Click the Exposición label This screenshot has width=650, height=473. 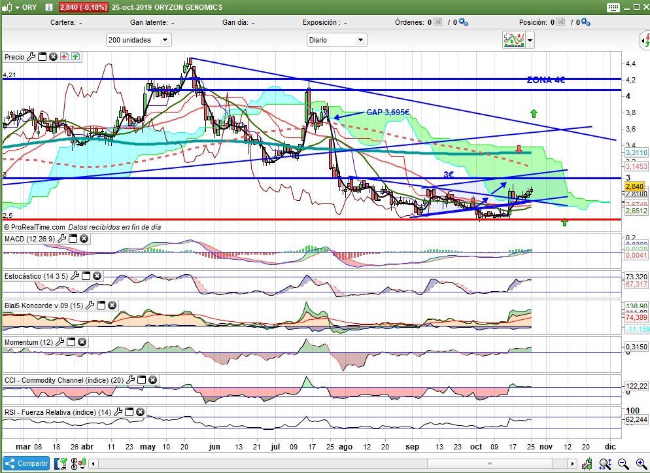(322, 22)
